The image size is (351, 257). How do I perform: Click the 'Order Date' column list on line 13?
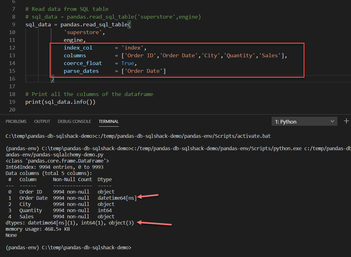pyautogui.click(x=178, y=55)
